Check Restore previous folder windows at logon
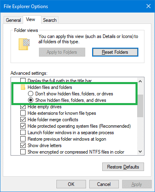This screenshot has width=155, height=192. click(23, 139)
